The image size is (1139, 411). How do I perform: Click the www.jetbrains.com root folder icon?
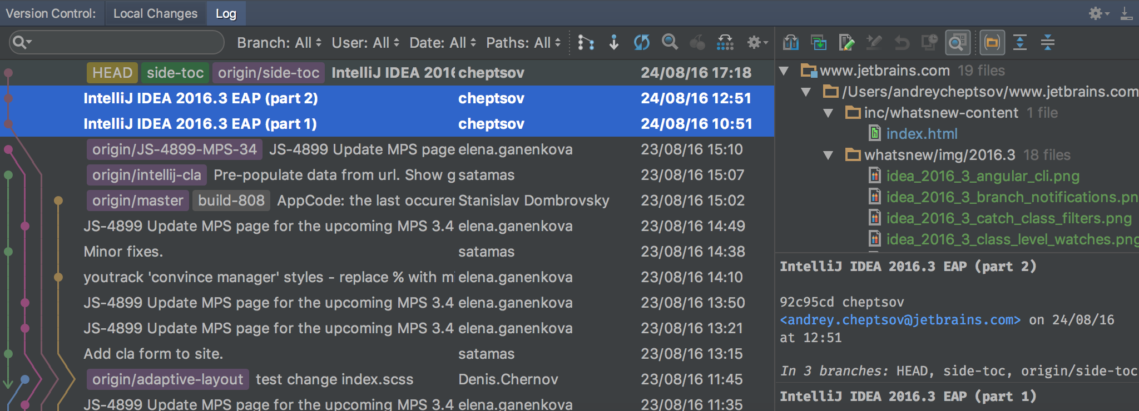click(x=809, y=71)
